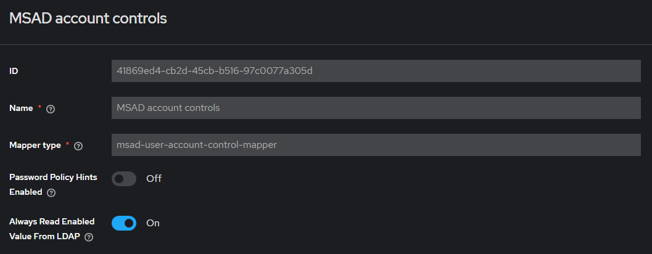This screenshot has width=652, height=254.
Task: Click the Name field label text
Action: click(x=21, y=109)
